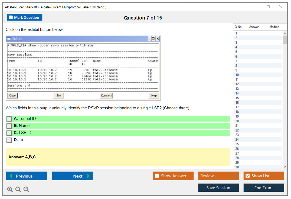Click End Exam button
This screenshot has width=291, height=199.
click(264, 188)
